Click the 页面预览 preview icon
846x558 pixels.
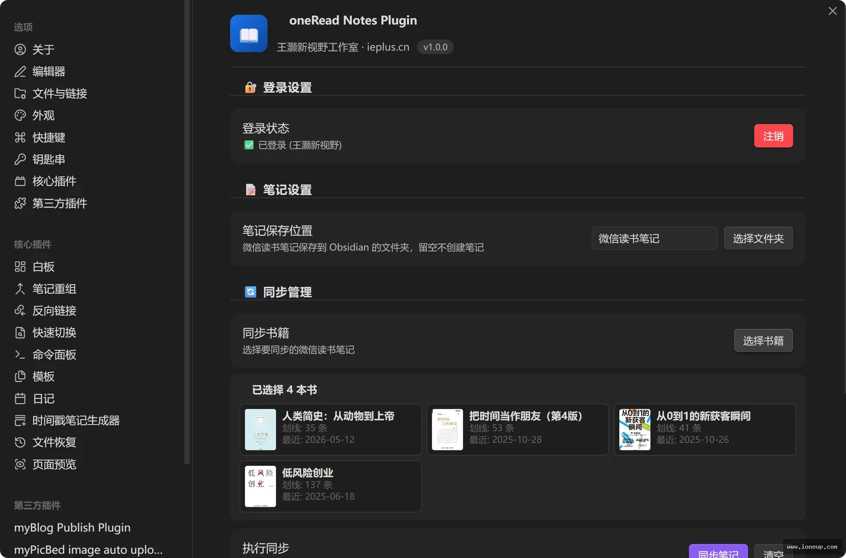click(20, 464)
